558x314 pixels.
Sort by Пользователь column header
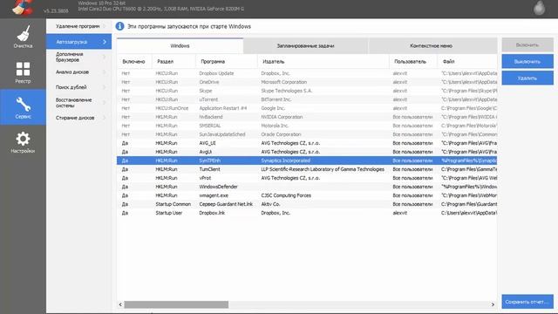[x=413, y=62]
